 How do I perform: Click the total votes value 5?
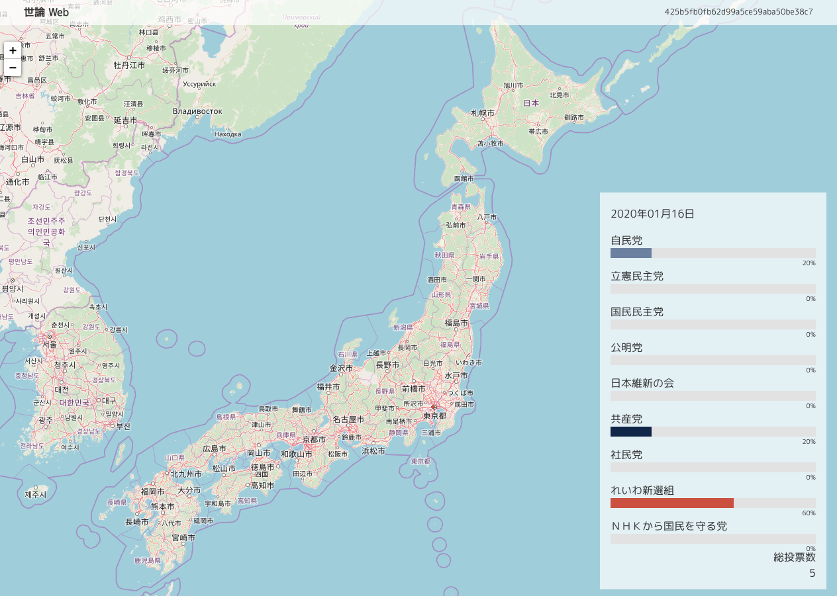pyautogui.click(x=812, y=573)
